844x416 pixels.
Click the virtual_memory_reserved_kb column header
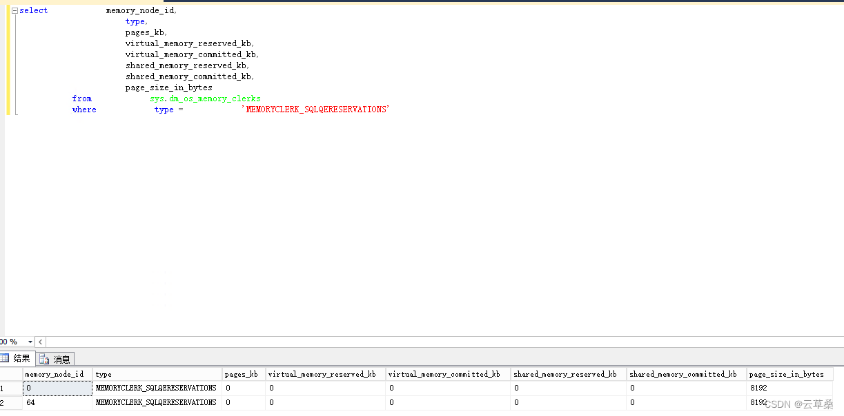pyautogui.click(x=323, y=374)
